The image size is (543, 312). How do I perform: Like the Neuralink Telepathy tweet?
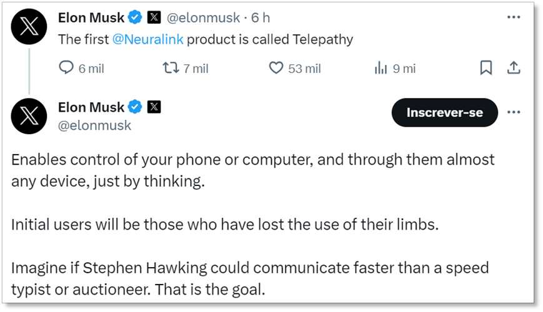tap(276, 68)
